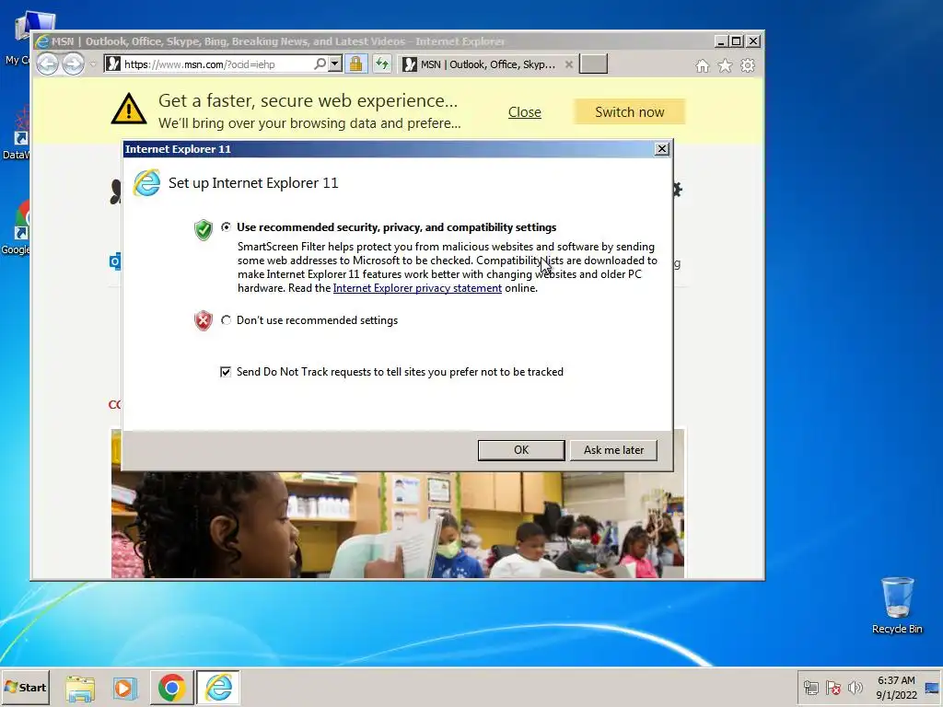Open the Recycle Bin desktop icon
This screenshot has width=943, height=707.
point(897,606)
